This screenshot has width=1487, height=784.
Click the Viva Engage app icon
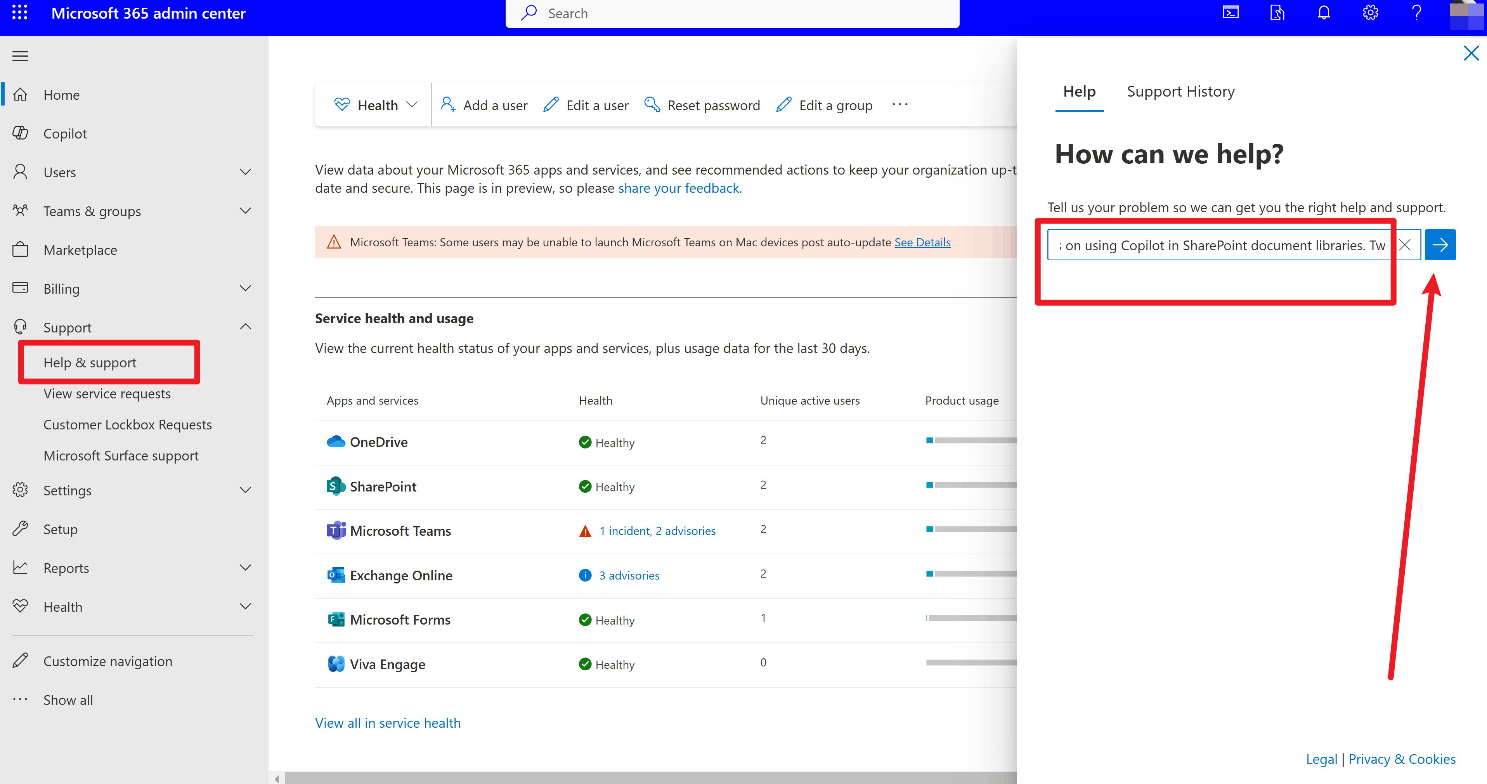pyautogui.click(x=335, y=664)
